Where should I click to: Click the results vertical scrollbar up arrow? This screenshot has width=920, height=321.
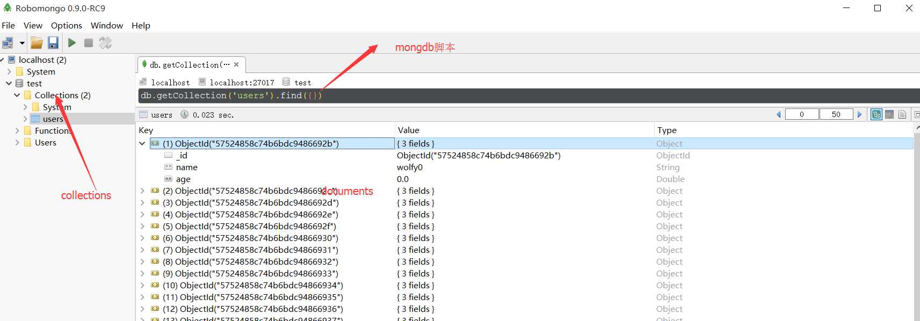(x=917, y=128)
